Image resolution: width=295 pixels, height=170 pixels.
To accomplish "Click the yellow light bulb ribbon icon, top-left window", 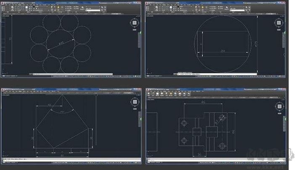I will tap(58, 7).
